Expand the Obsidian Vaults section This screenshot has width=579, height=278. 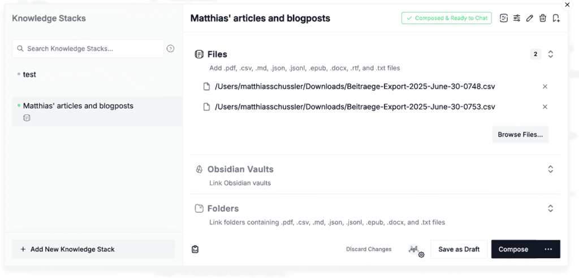[551, 169]
